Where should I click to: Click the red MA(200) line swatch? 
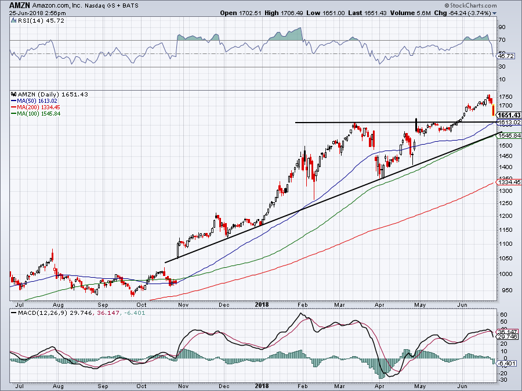click(x=14, y=107)
